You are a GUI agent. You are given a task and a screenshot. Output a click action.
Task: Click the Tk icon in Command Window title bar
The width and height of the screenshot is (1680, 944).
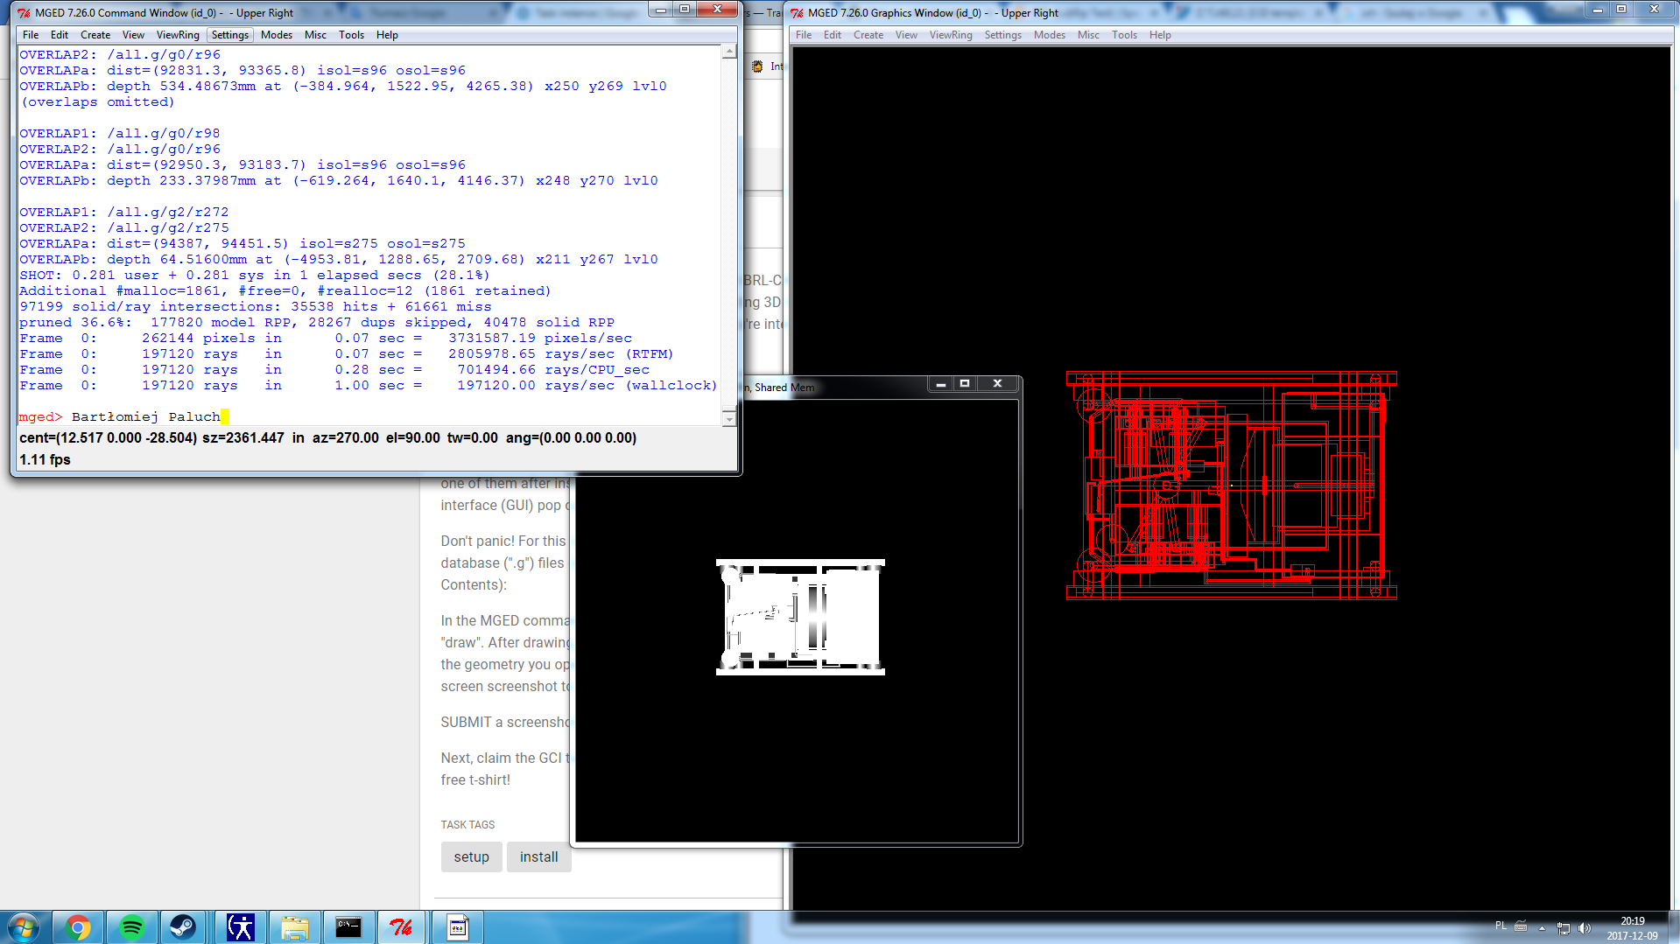pyautogui.click(x=24, y=13)
